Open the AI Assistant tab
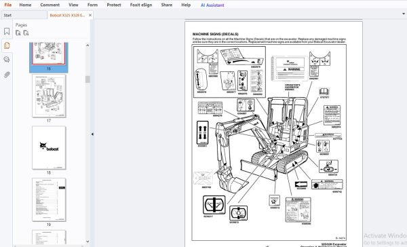 click(212, 5)
